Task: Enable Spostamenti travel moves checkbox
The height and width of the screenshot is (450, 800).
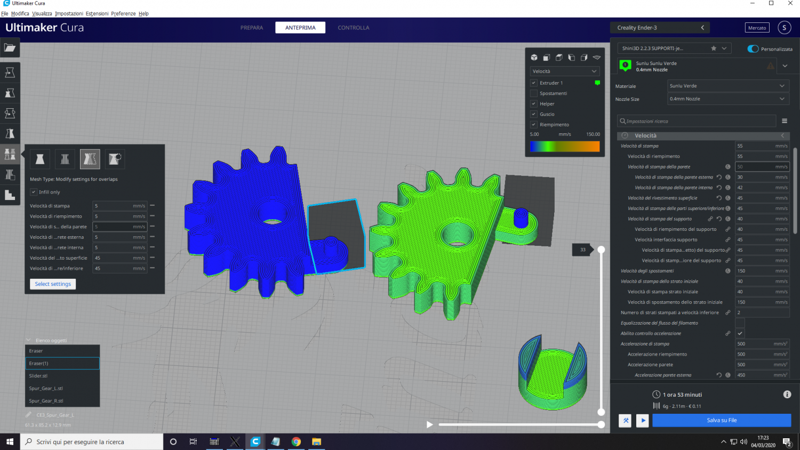Action: click(533, 93)
